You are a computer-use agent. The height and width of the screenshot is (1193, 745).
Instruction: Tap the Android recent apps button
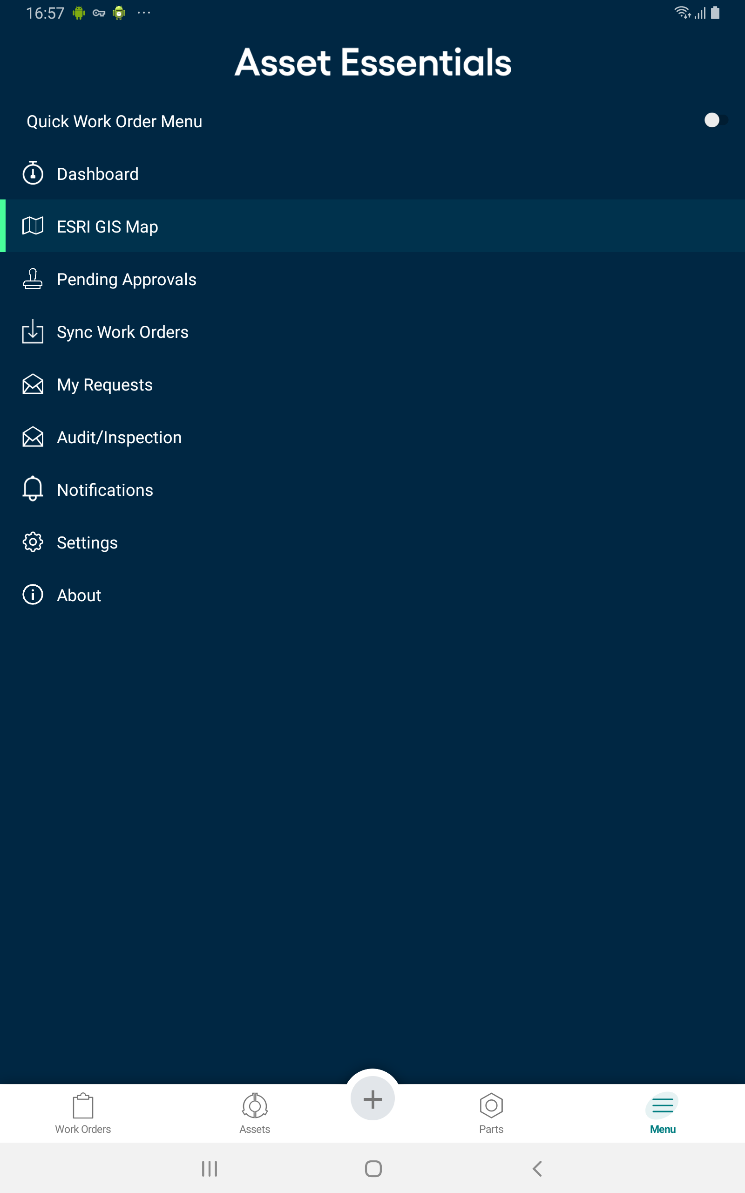pyautogui.click(x=210, y=1168)
